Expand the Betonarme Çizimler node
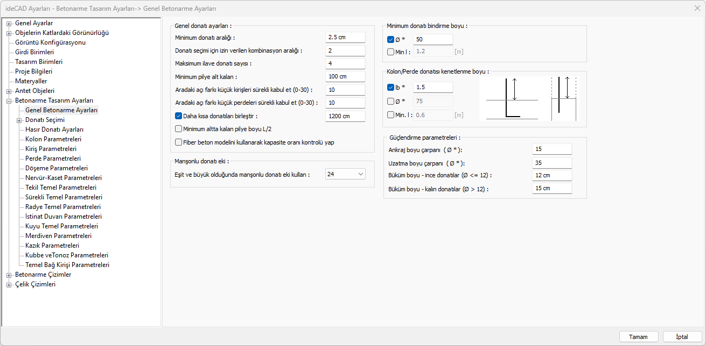The image size is (706, 346). click(9, 275)
